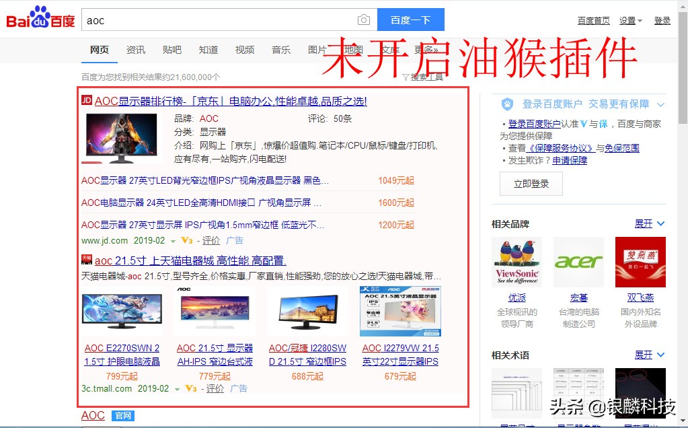This screenshot has width=688, height=428.
Task: Select the 网页 tab
Action: (x=99, y=50)
